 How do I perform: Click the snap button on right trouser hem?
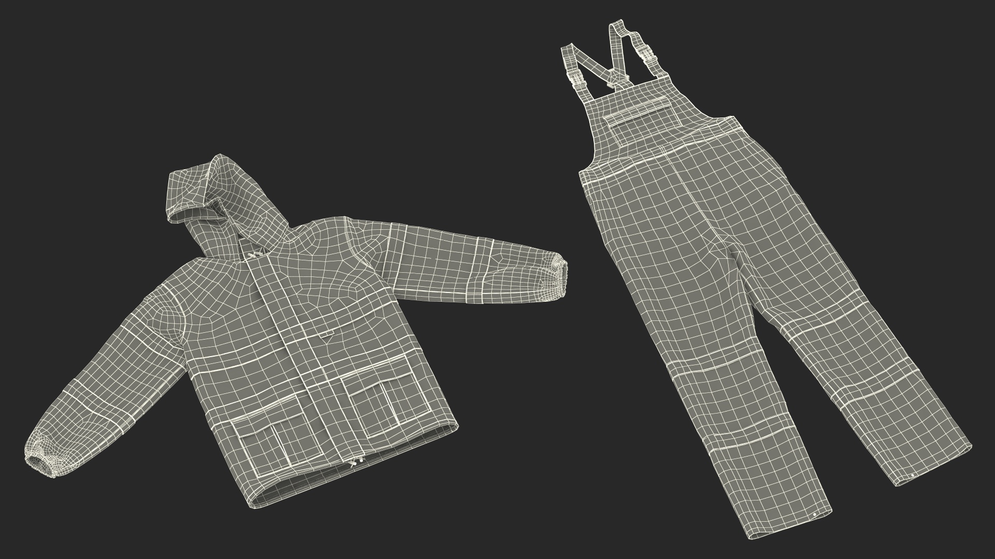[x=912, y=475]
